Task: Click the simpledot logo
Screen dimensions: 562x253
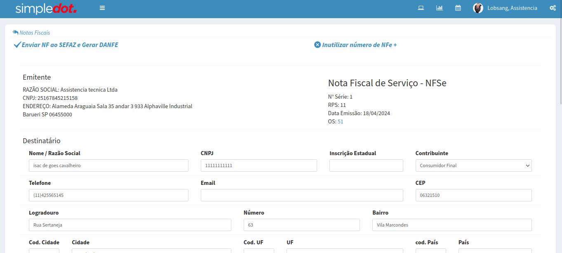Action: (46, 9)
